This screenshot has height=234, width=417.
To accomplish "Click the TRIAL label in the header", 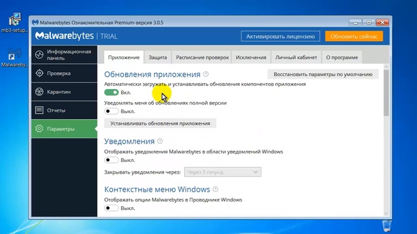I will [x=109, y=36].
